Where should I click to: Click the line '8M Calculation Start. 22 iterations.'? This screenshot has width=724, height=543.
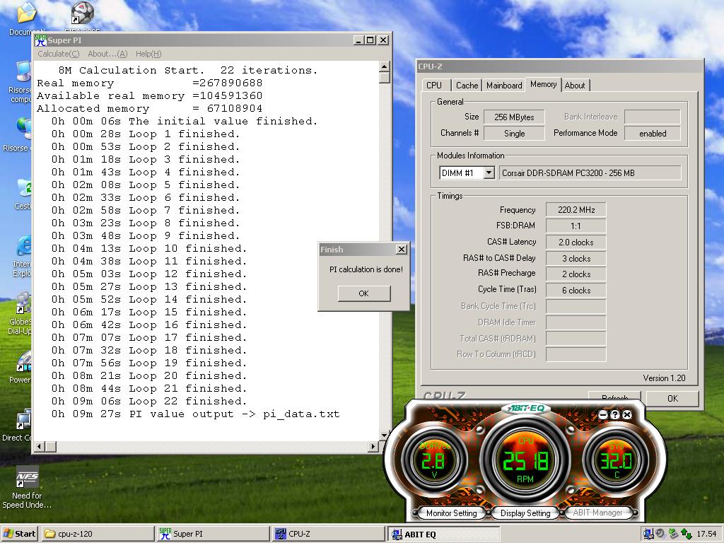click(x=188, y=70)
